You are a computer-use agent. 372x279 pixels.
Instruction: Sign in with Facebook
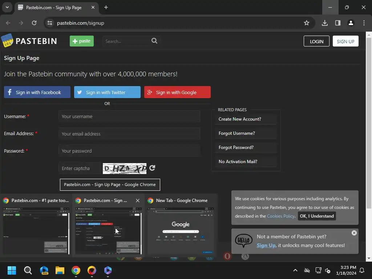tap(37, 92)
